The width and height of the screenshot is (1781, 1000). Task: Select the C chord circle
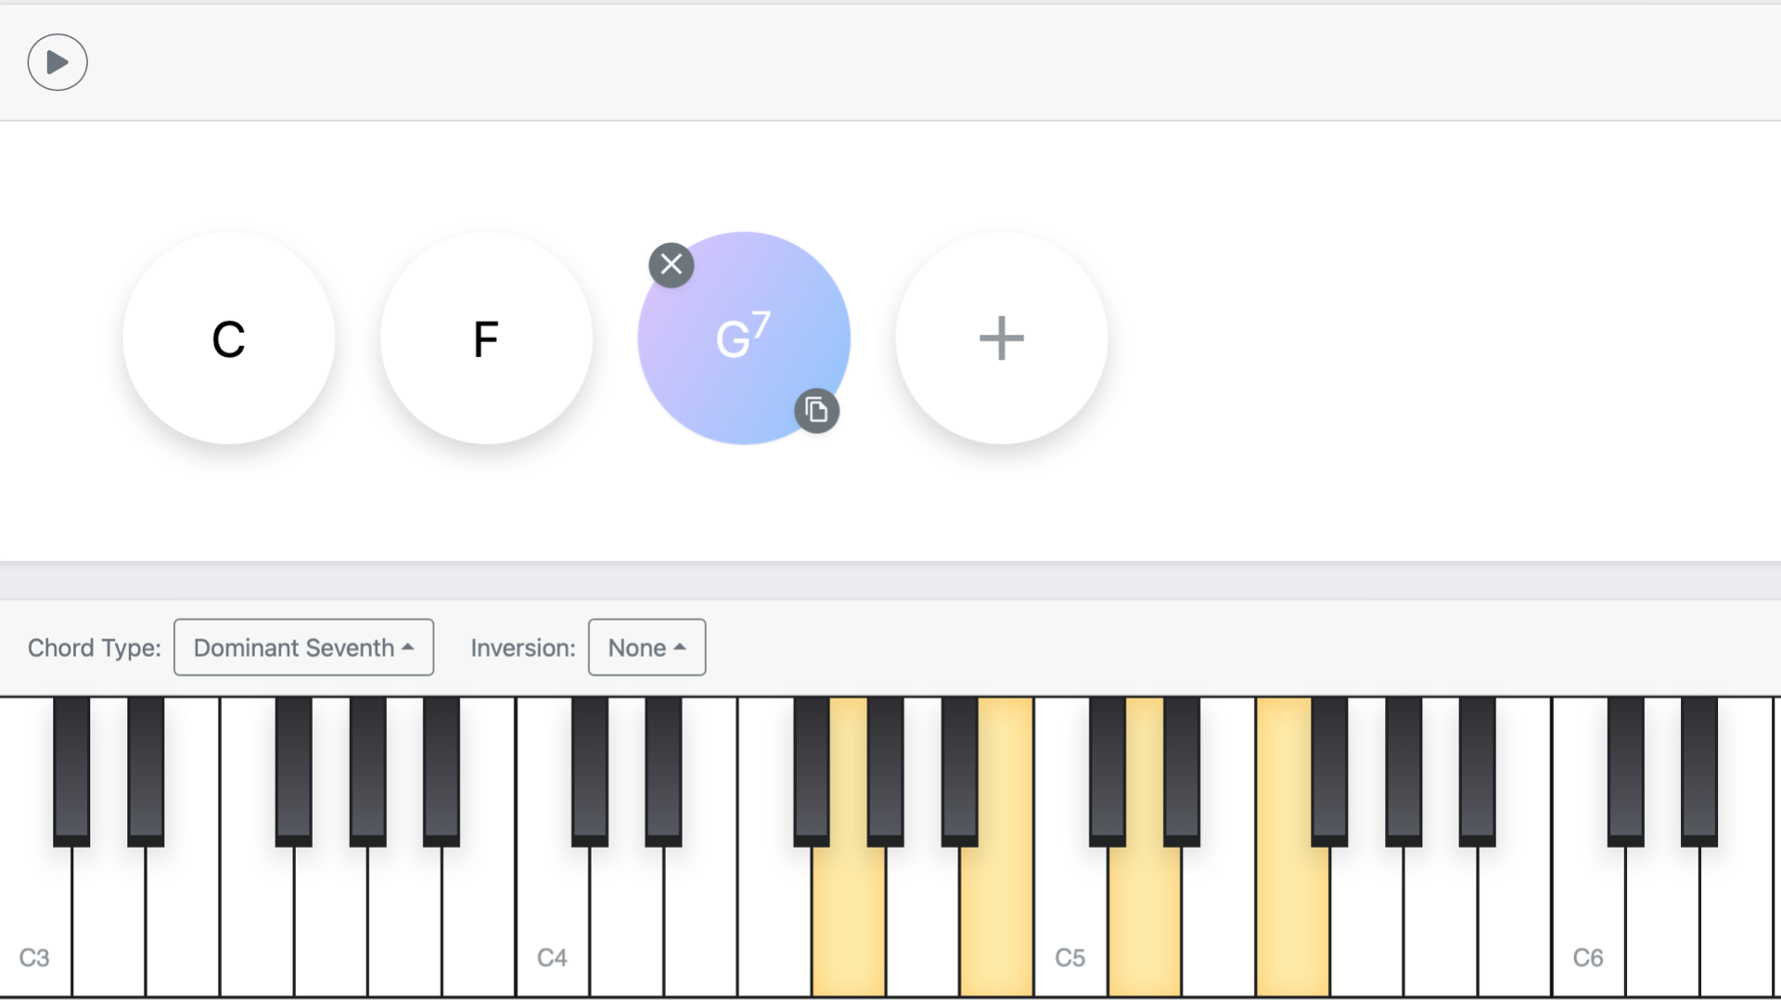click(x=229, y=338)
